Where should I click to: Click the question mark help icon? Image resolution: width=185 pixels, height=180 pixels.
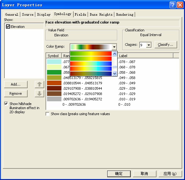coord(172,5)
